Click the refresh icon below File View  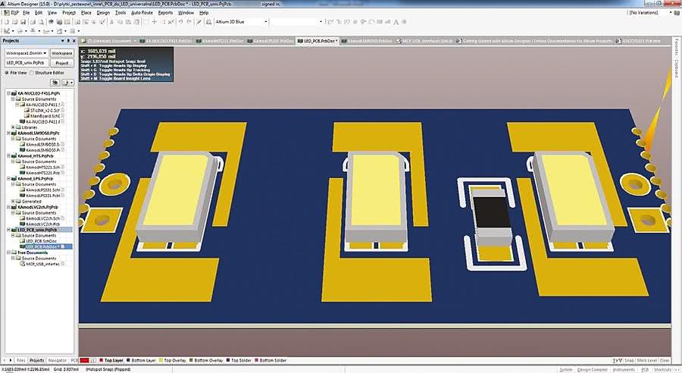coord(55,82)
